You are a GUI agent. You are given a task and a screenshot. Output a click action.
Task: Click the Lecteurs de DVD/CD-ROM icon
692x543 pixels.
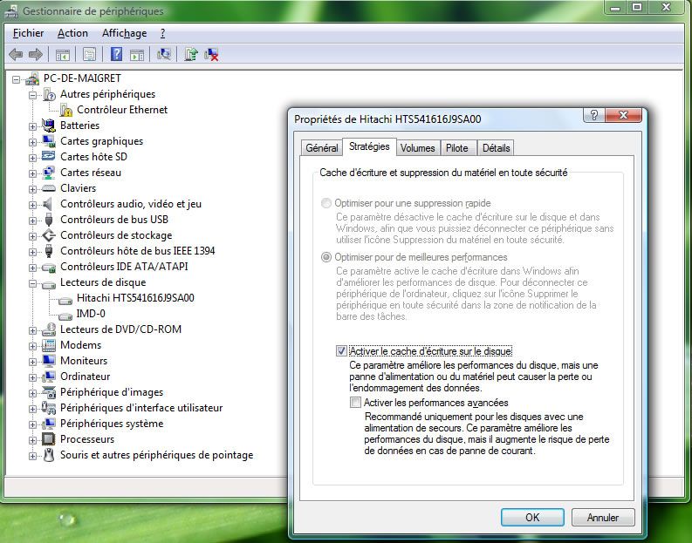49,329
